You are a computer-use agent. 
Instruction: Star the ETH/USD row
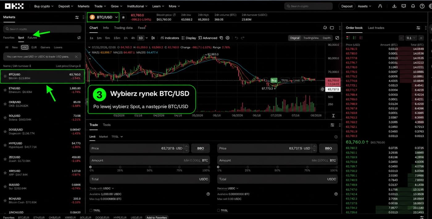point(5,90)
